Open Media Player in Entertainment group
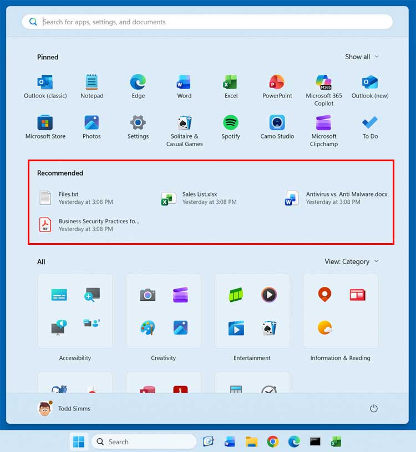The image size is (416, 452). (269, 295)
